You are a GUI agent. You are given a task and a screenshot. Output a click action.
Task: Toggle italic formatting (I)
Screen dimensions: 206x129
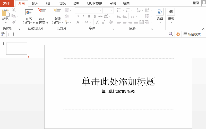(x=83, y=16)
